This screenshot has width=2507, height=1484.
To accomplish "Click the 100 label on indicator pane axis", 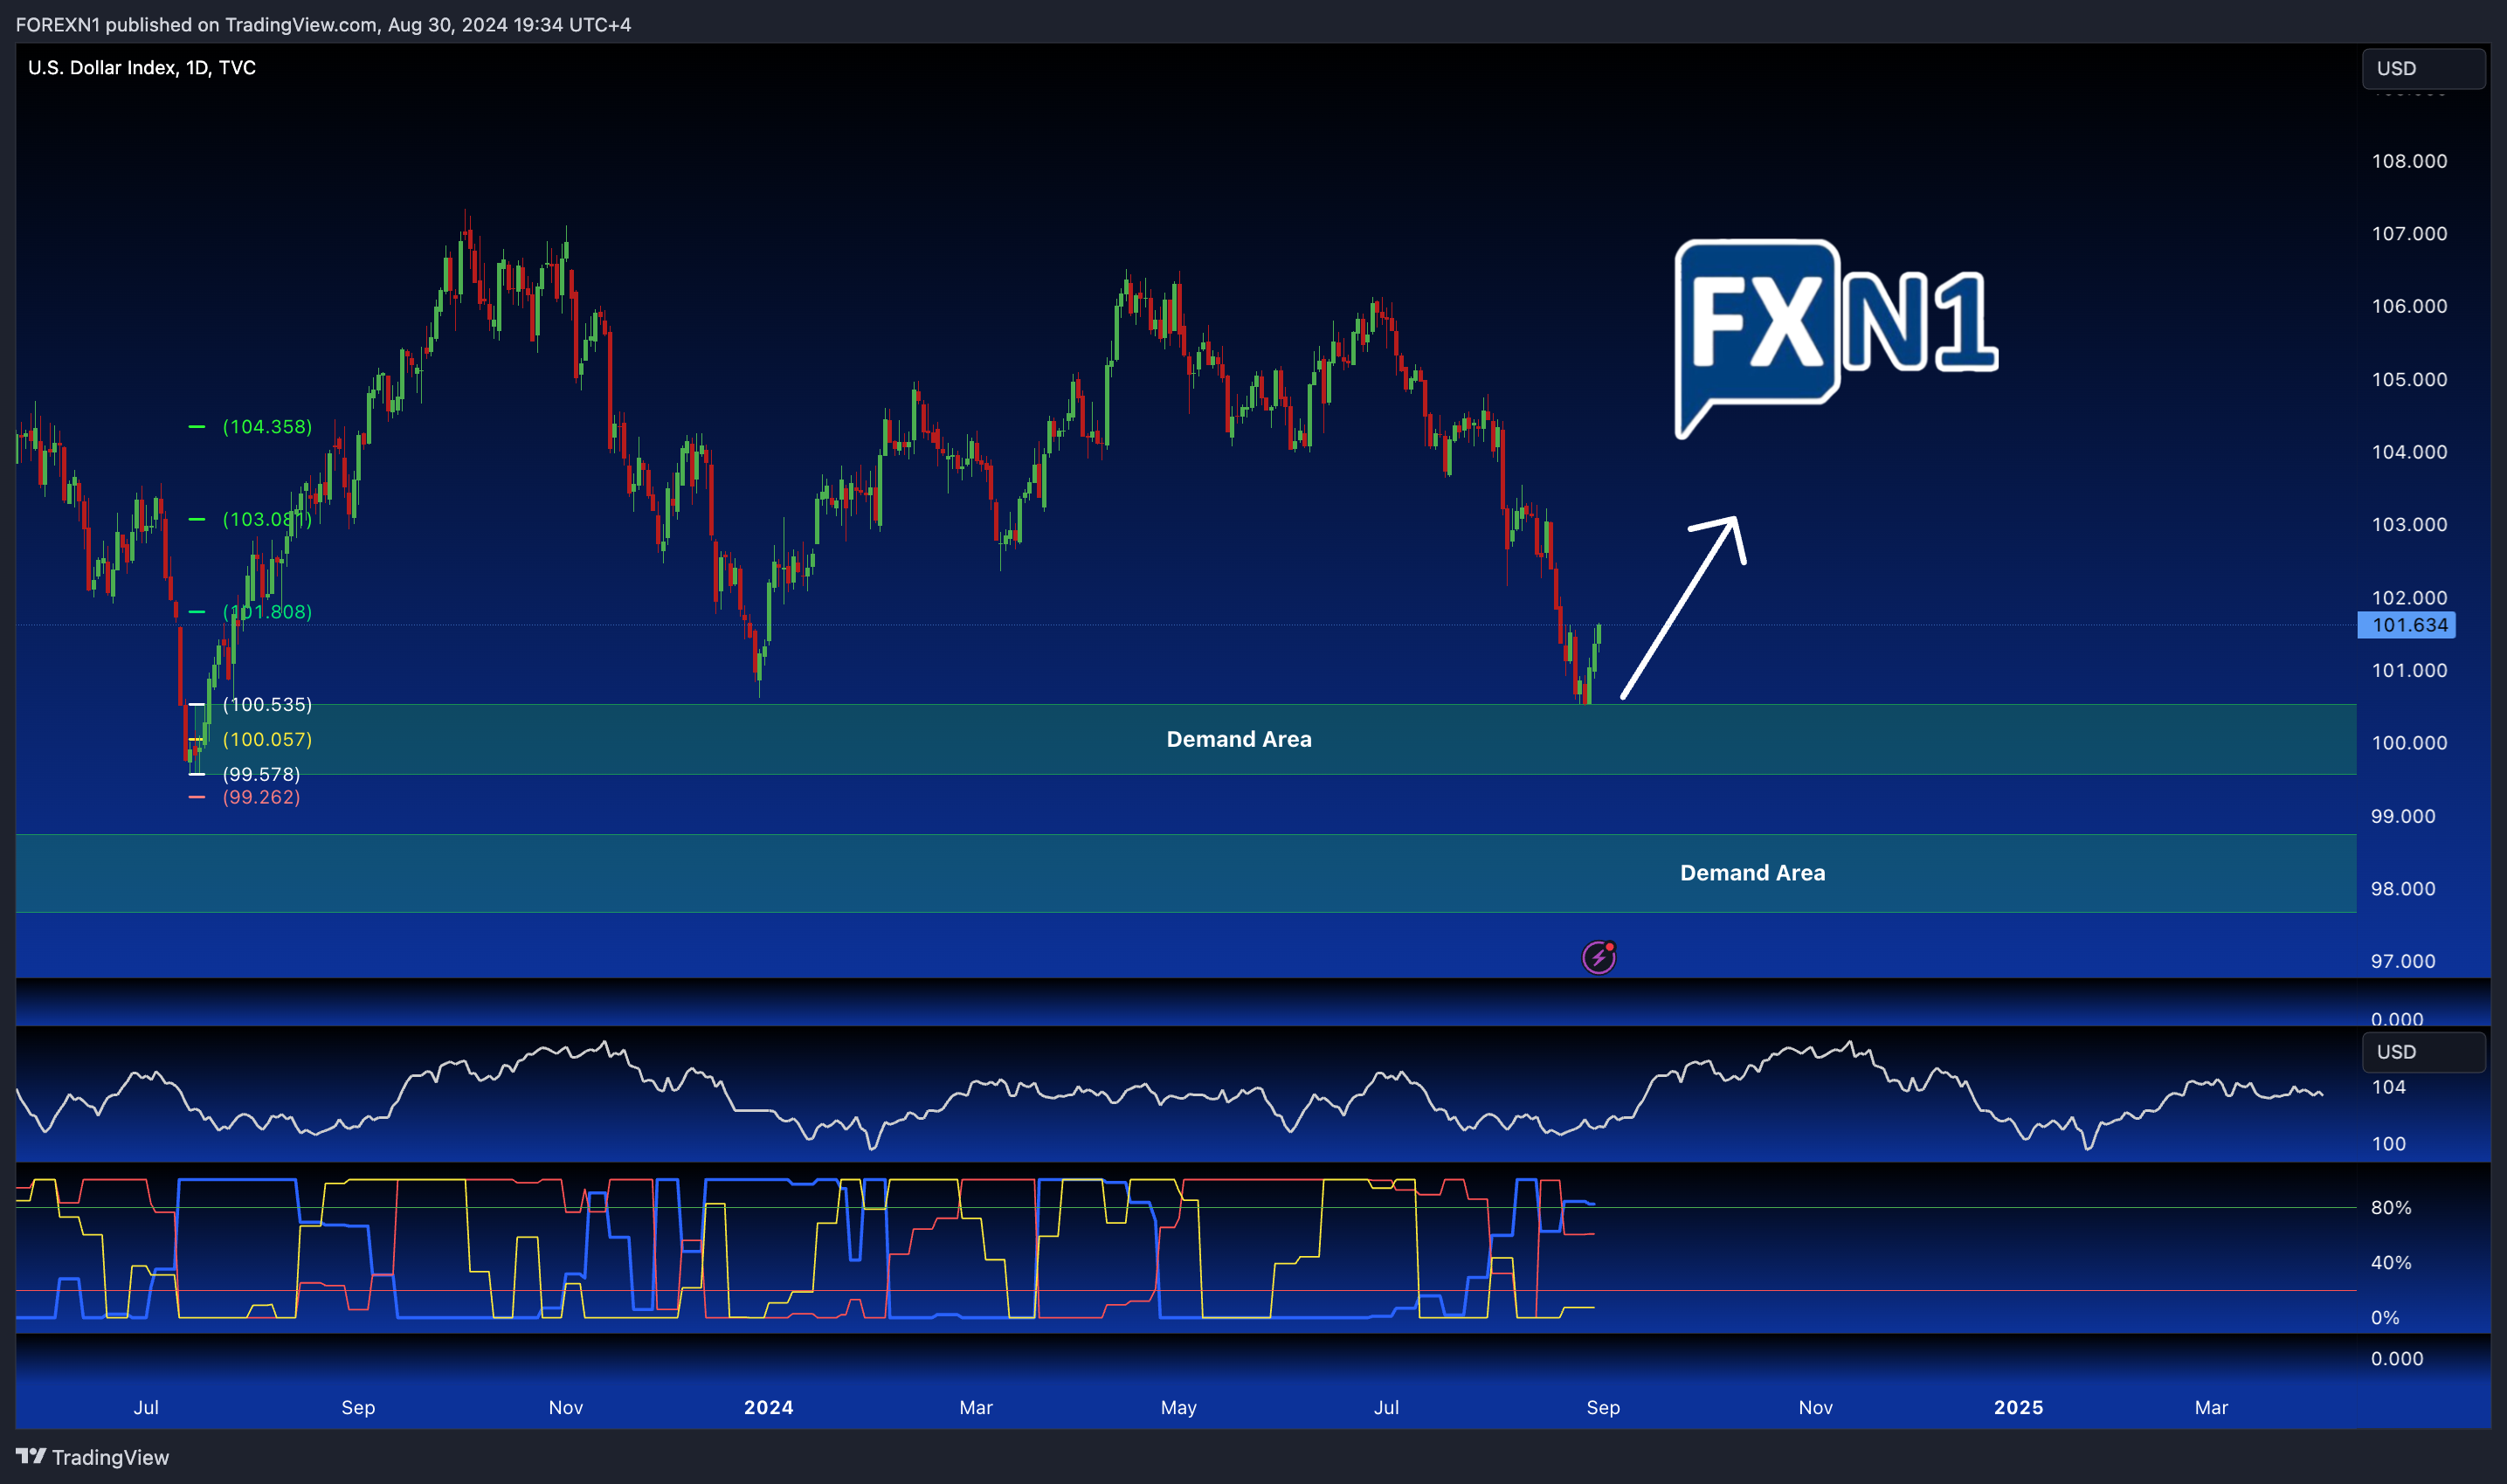I will click(x=2389, y=1143).
